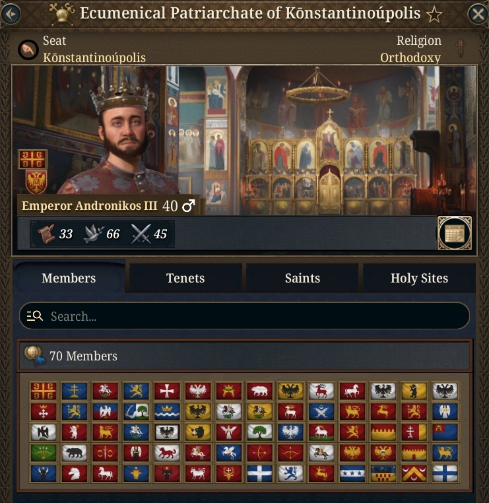Open the search filter list icon
Screen dimensions: 489x503
[x=34, y=316]
